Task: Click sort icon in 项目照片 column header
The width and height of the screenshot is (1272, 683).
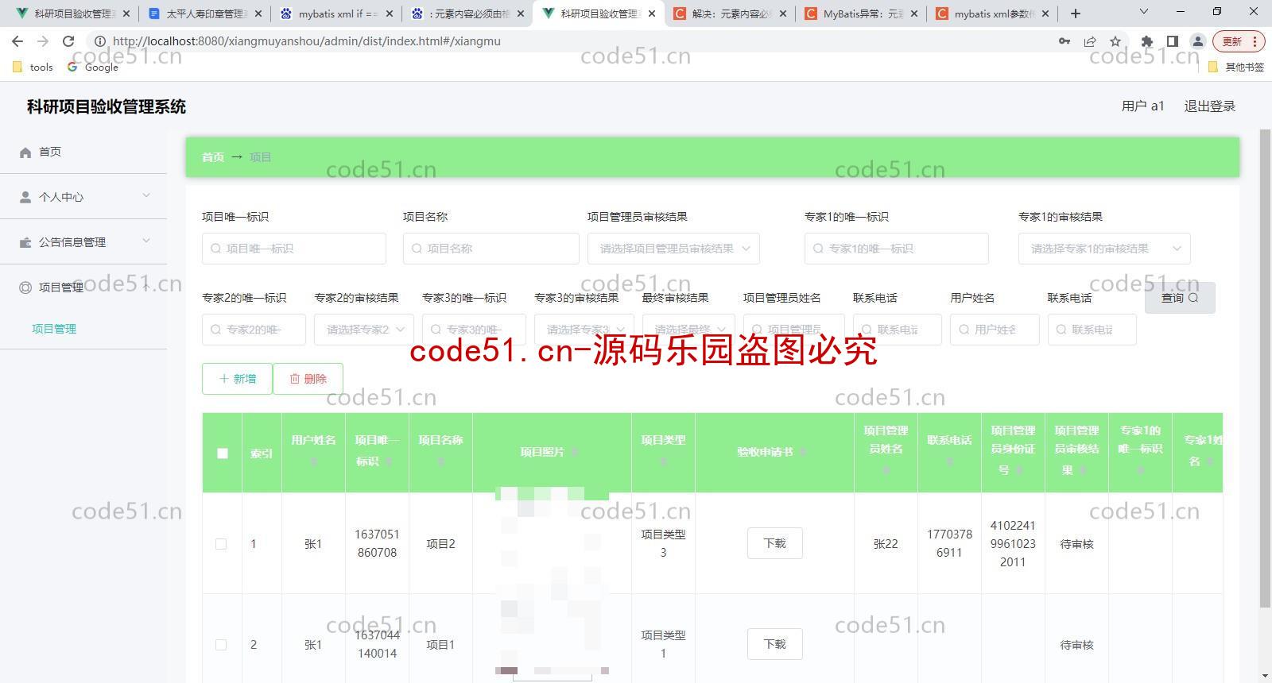Action: coord(574,452)
